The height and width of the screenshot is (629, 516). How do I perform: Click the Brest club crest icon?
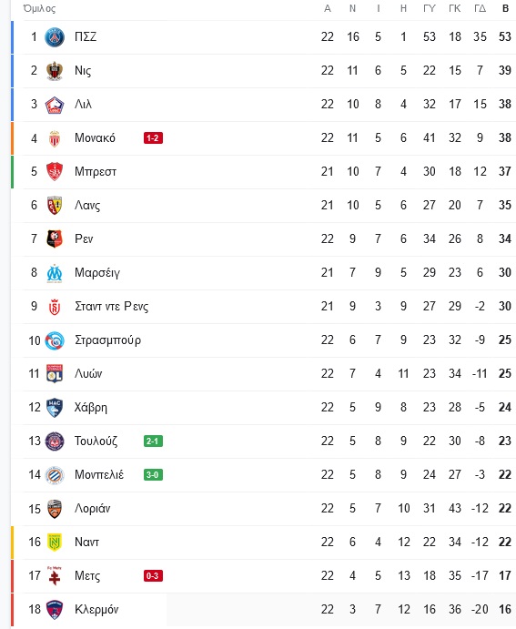[55, 172]
